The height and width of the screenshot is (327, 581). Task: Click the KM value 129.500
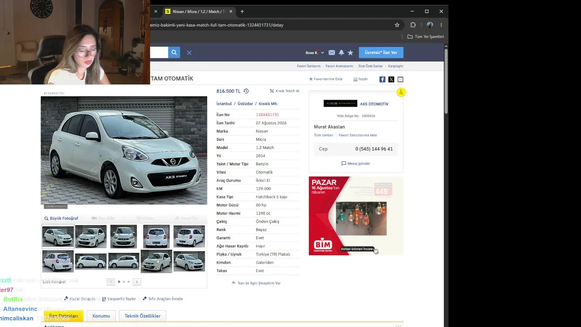pyautogui.click(x=263, y=189)
